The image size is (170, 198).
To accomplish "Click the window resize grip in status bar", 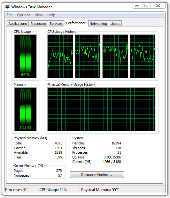I will [x=164, y=191].
